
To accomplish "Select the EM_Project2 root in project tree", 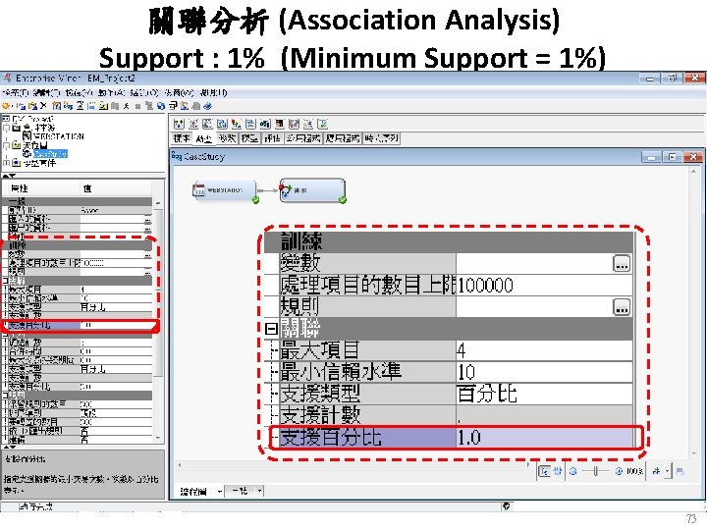I will pos(27,119).
